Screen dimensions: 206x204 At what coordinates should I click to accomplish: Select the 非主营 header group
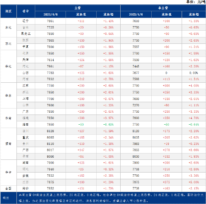pos(163,8)
